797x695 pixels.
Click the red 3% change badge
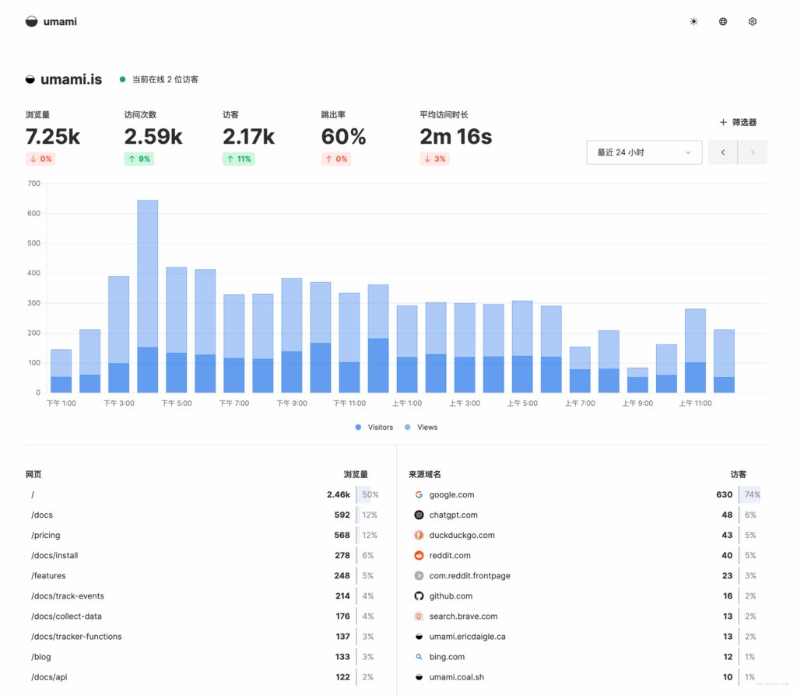(434, 159)
